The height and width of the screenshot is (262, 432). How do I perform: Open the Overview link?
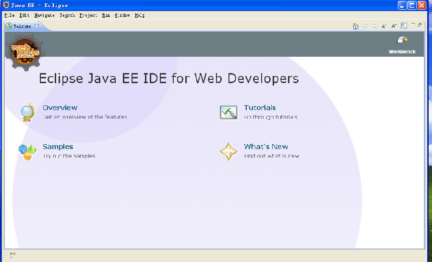coord(60,108)
